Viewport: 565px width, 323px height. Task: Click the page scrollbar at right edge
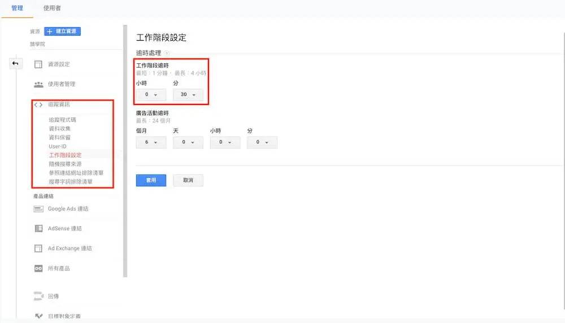click(563, 171)
